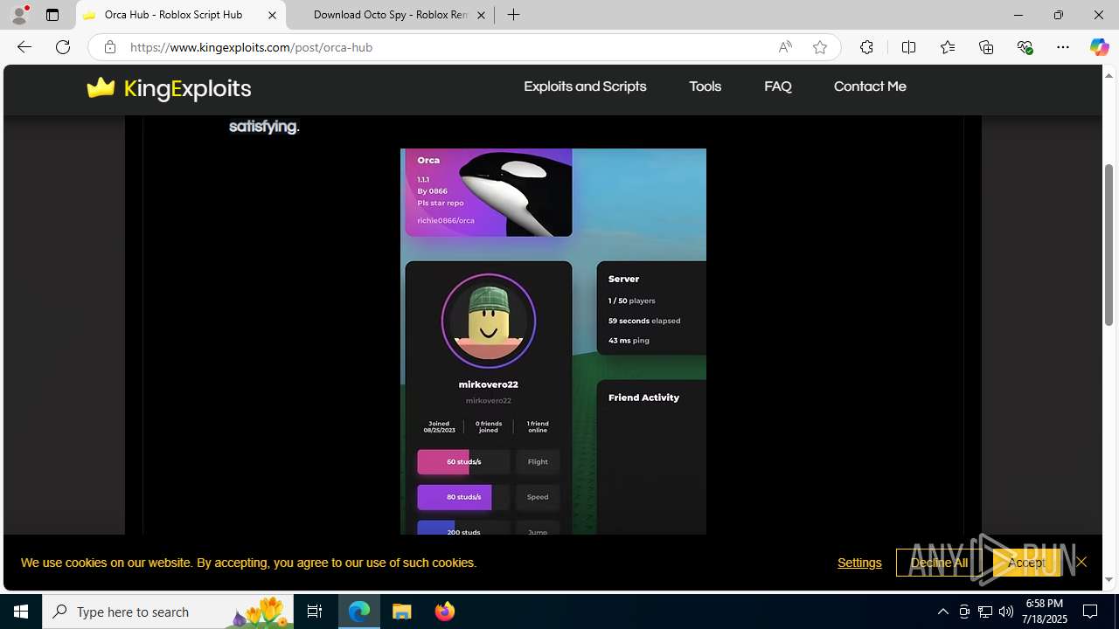Switch to the Download Octo Spy tab
Screen dimensions: 1119x629
(390, 15)
